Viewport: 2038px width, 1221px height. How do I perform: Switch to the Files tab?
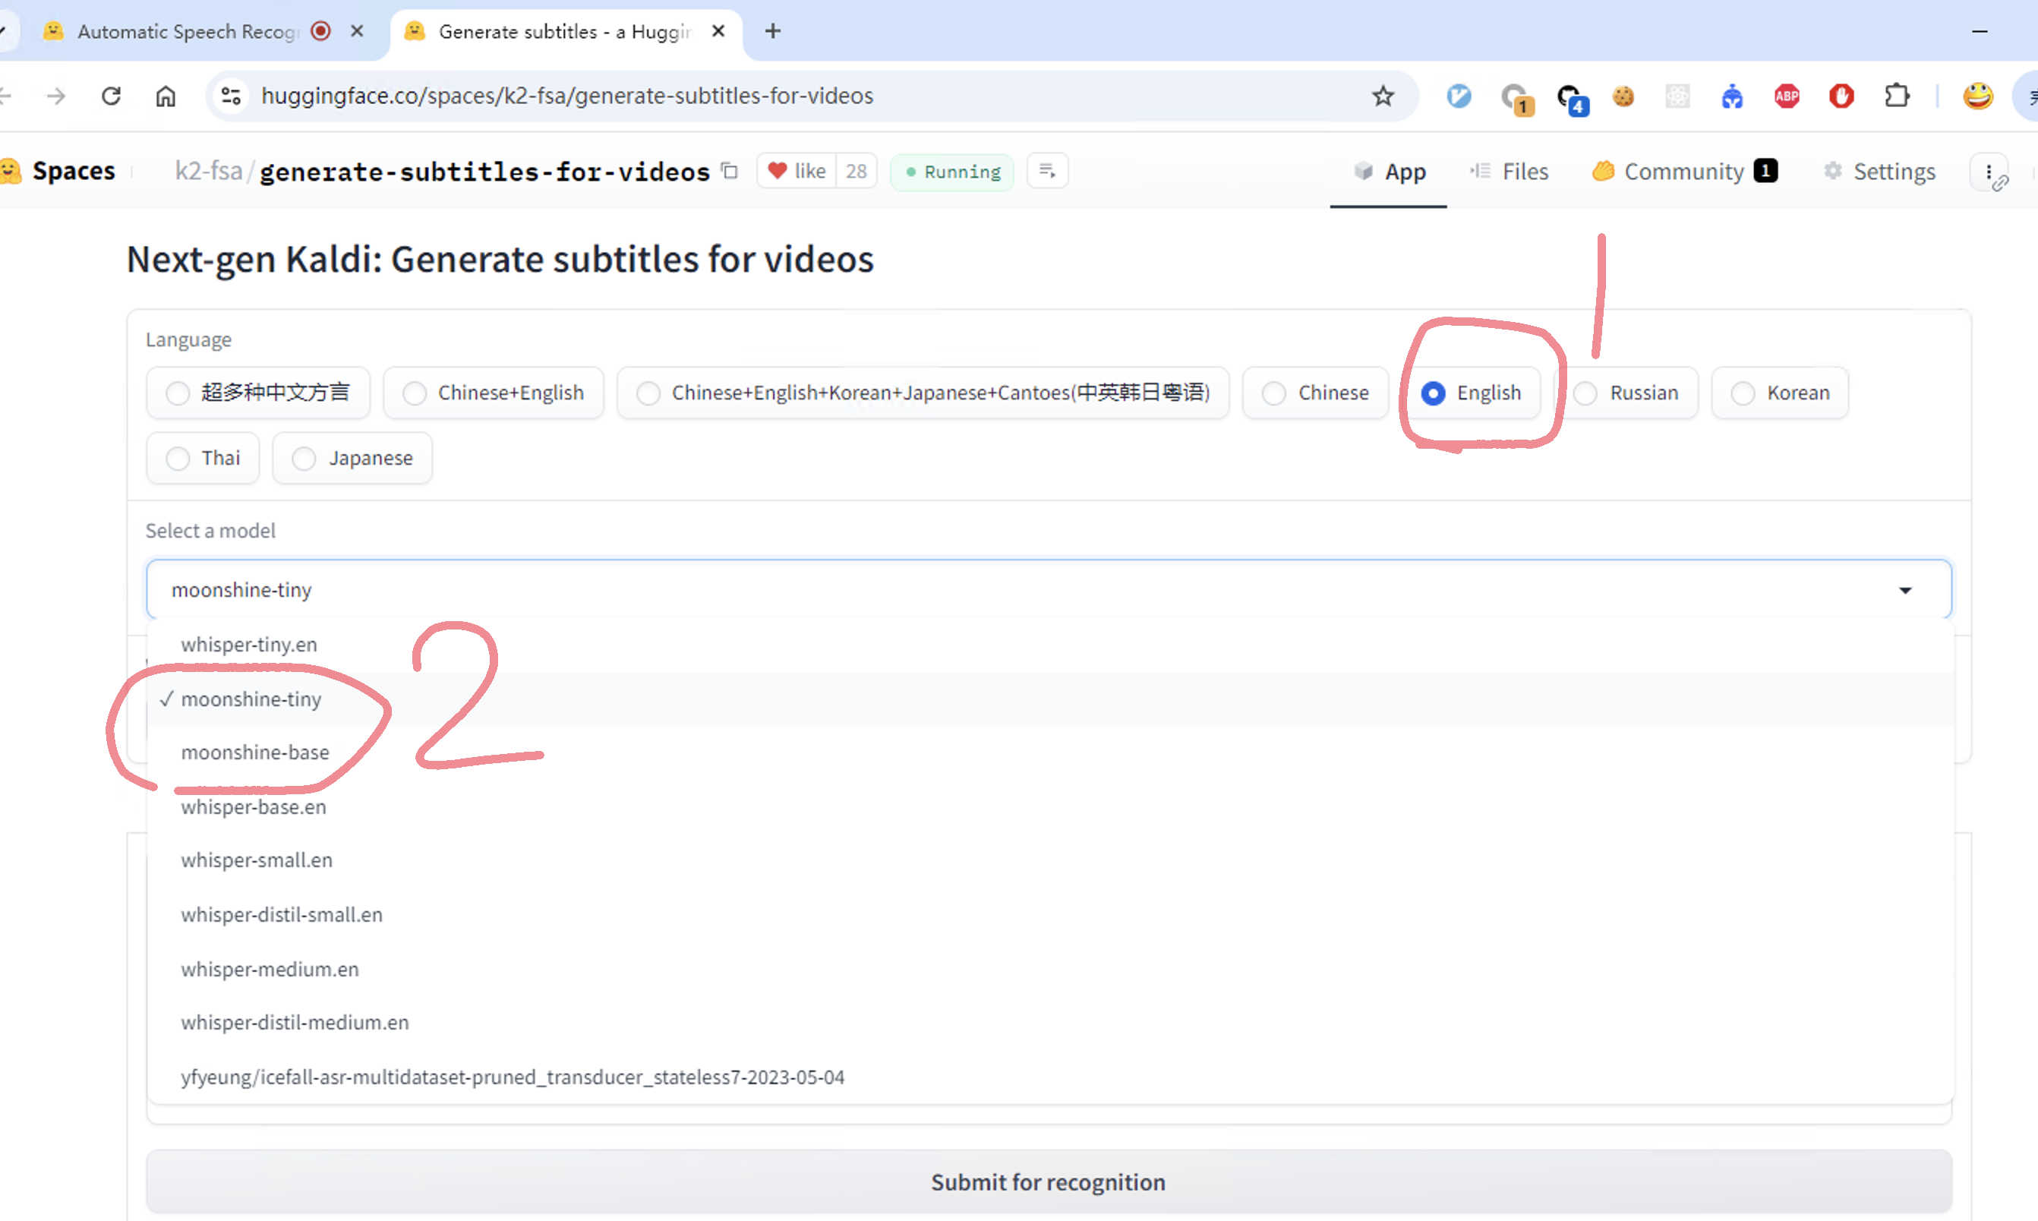(x=1509, y=171)
